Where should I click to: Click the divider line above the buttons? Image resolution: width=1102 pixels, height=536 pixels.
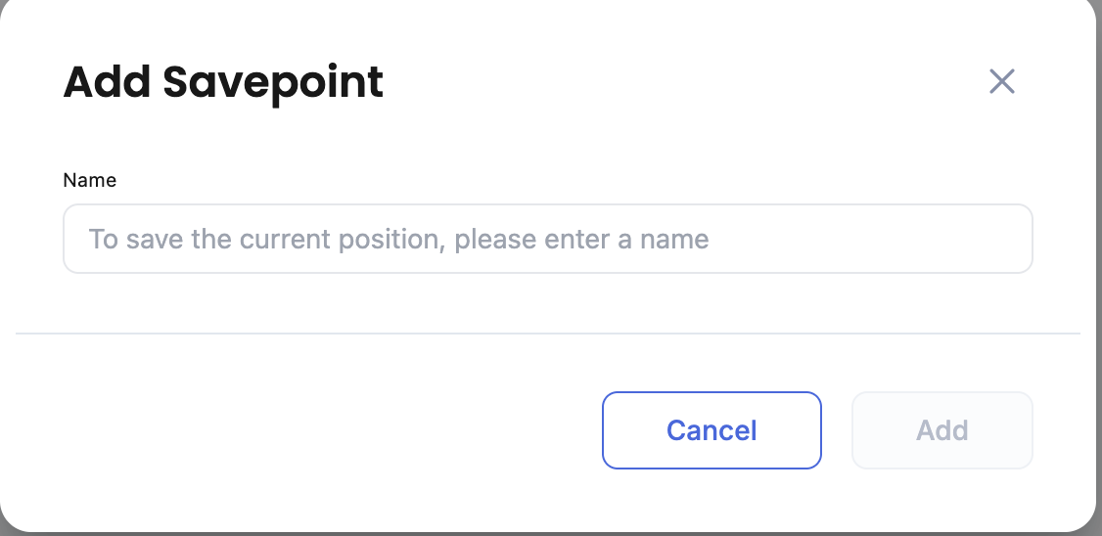547,334
